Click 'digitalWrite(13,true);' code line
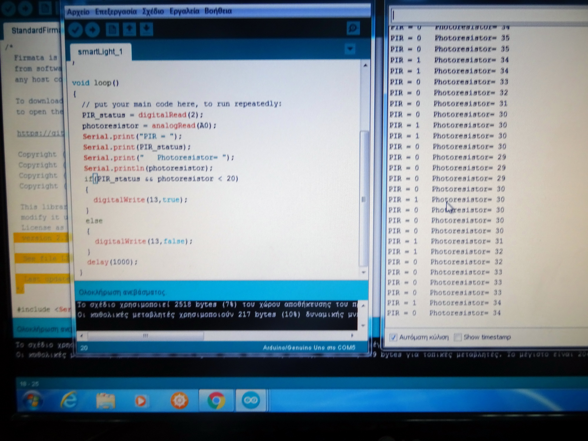Viewport: 588px width, 441px height. click(x=141, y=200)
